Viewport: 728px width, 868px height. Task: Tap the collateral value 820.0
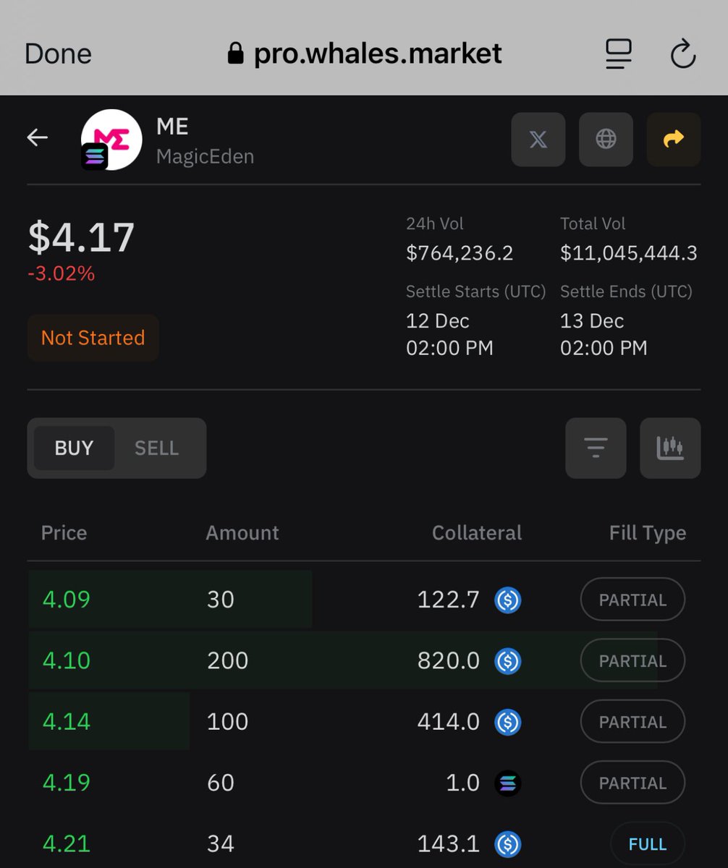click(449, 660)
